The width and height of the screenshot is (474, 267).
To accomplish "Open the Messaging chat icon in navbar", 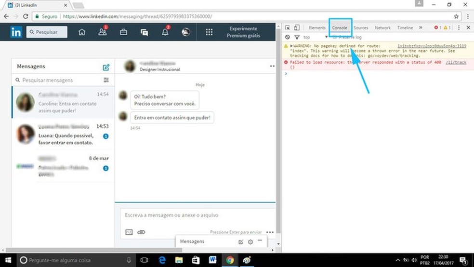I will pos(144,32).
